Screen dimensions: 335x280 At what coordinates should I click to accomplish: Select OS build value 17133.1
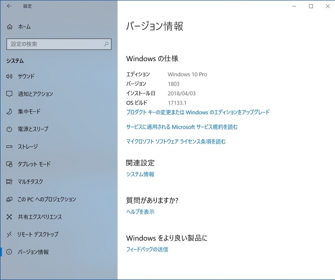coord(177,103)
